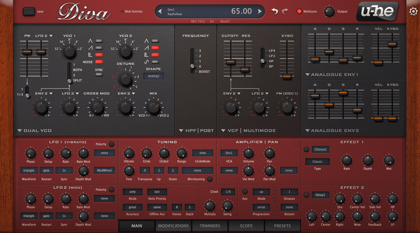Click the amplifier Pan knob

[269, 153]
